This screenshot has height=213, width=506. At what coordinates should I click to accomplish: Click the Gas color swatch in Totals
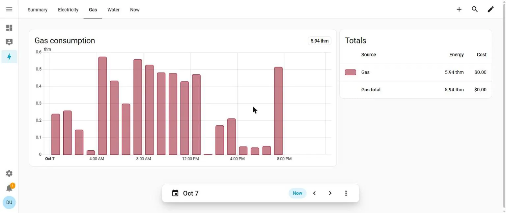351,72
